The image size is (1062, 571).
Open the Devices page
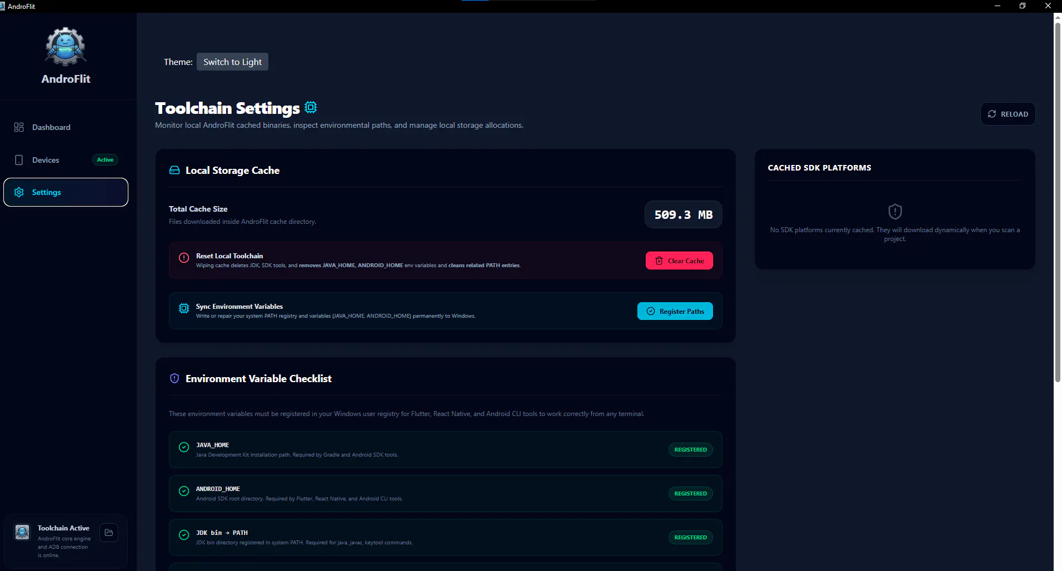pos(66,160)
